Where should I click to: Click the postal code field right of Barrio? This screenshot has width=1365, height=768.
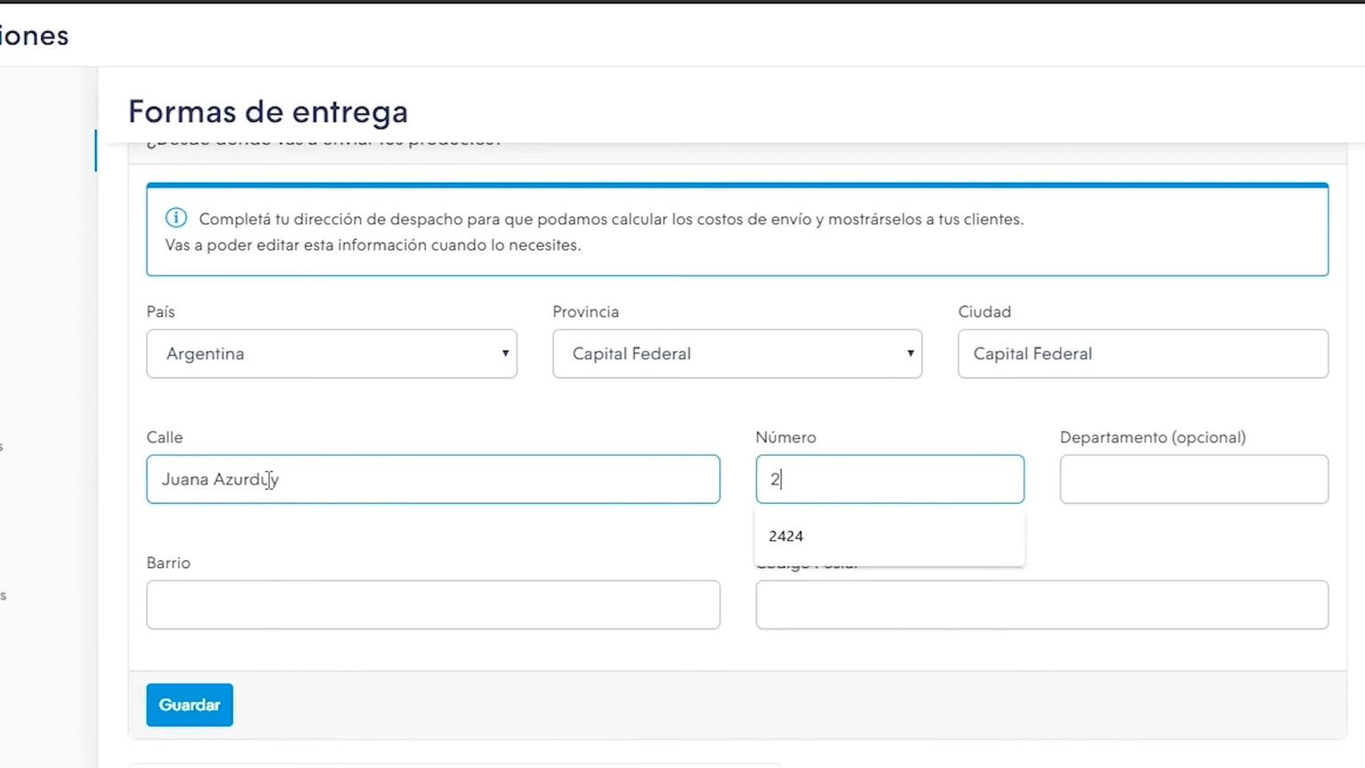click(1041, 605)
